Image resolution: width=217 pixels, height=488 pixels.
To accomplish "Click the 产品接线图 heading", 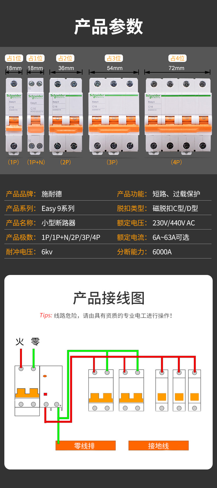I will point(108,298).
